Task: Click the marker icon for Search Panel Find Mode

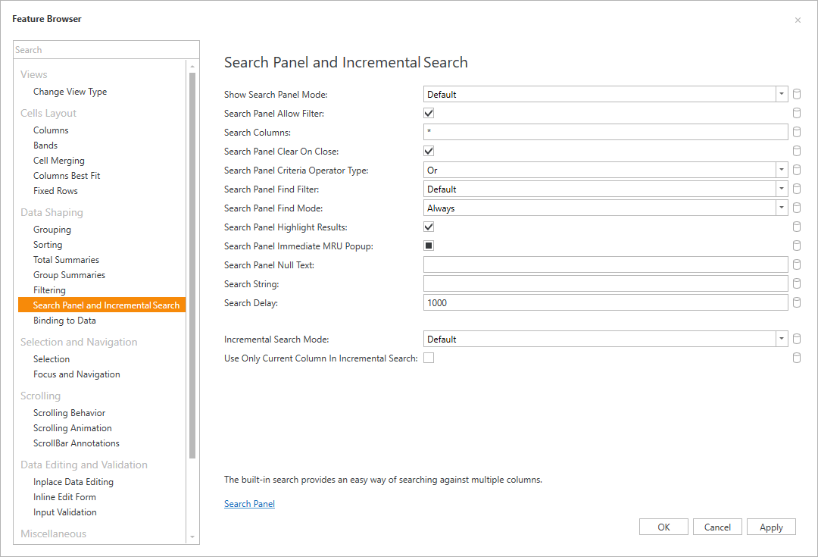Action: [x=796, y=208]
